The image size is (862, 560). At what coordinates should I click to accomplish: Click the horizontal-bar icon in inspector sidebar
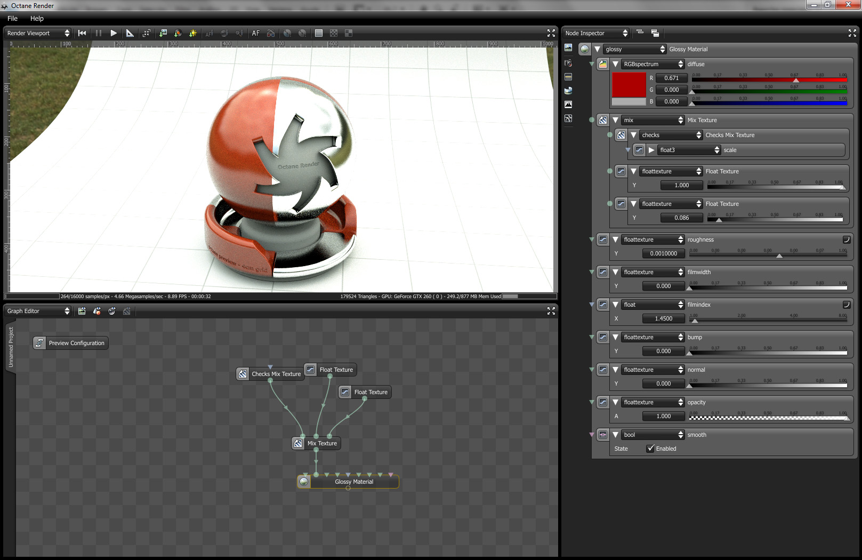click(568, 77)
